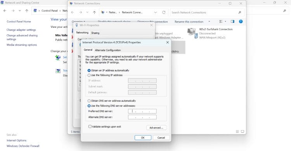The image size is (291, 151).
Task: Click Rename this connection
Action: pyautogui.click(x=189, y=22)
